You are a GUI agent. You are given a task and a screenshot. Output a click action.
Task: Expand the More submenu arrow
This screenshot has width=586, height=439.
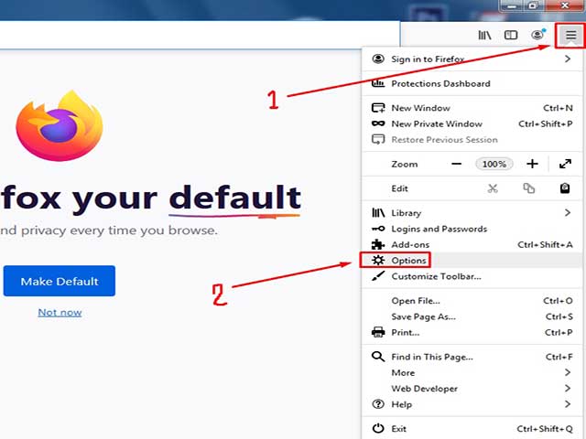coord(568,372)
